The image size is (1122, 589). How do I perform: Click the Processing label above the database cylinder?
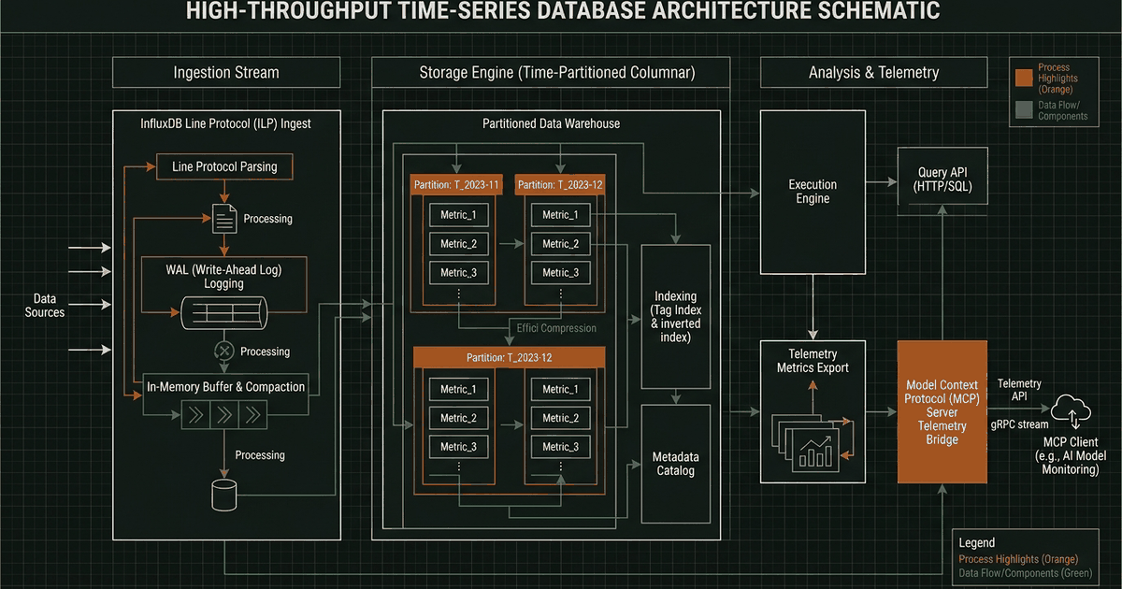point(260,455)
